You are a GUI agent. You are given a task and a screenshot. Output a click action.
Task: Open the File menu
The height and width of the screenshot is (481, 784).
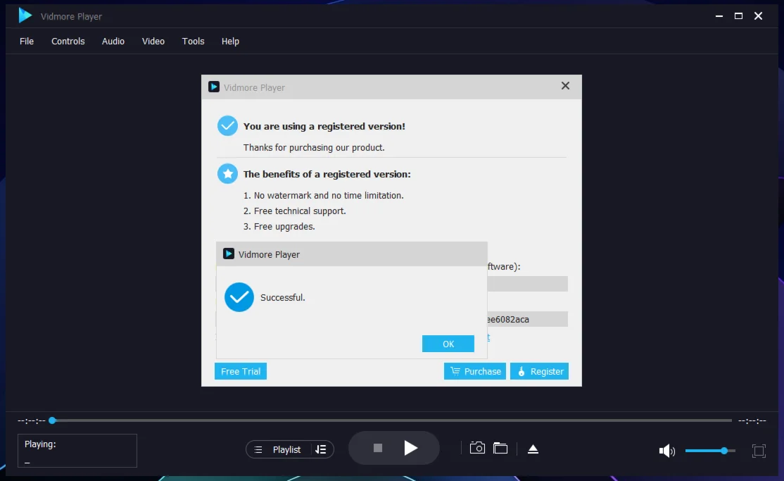pos(27,41)
